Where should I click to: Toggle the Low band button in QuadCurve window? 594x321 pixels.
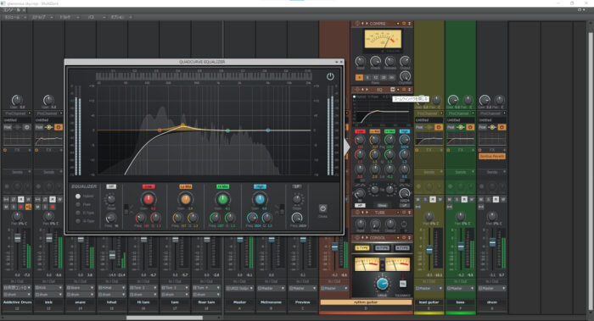click(x=148, y=186)
